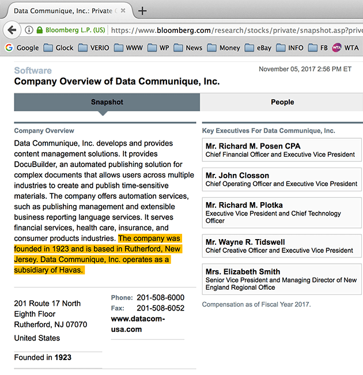Screen dimensions: 363x375
Task: Click the URL address bar field
Action: (230, 30)
